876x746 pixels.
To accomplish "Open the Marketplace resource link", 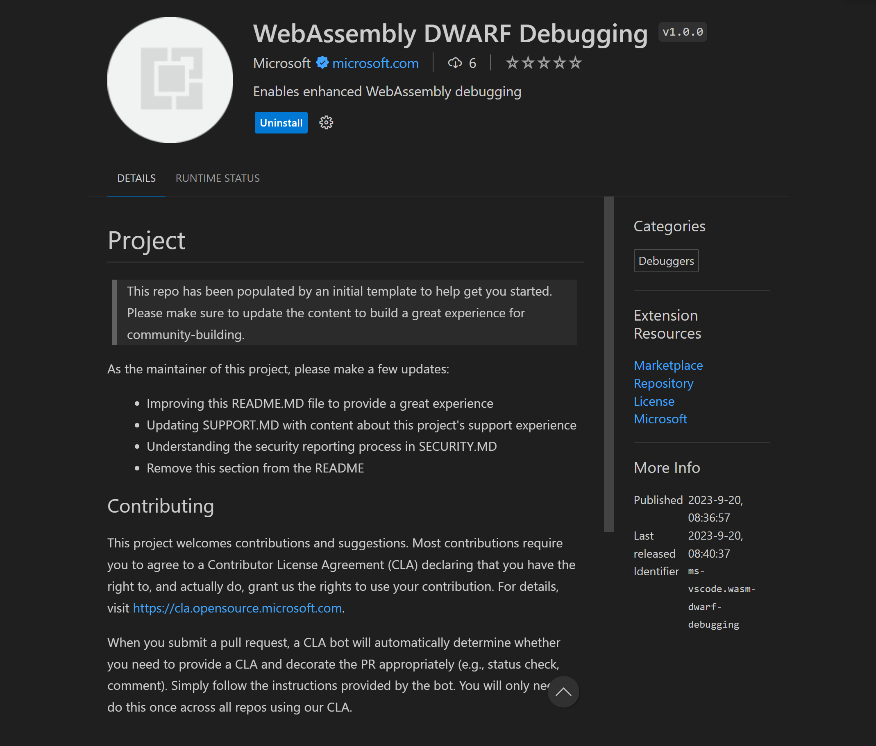I will pos(668,365).
